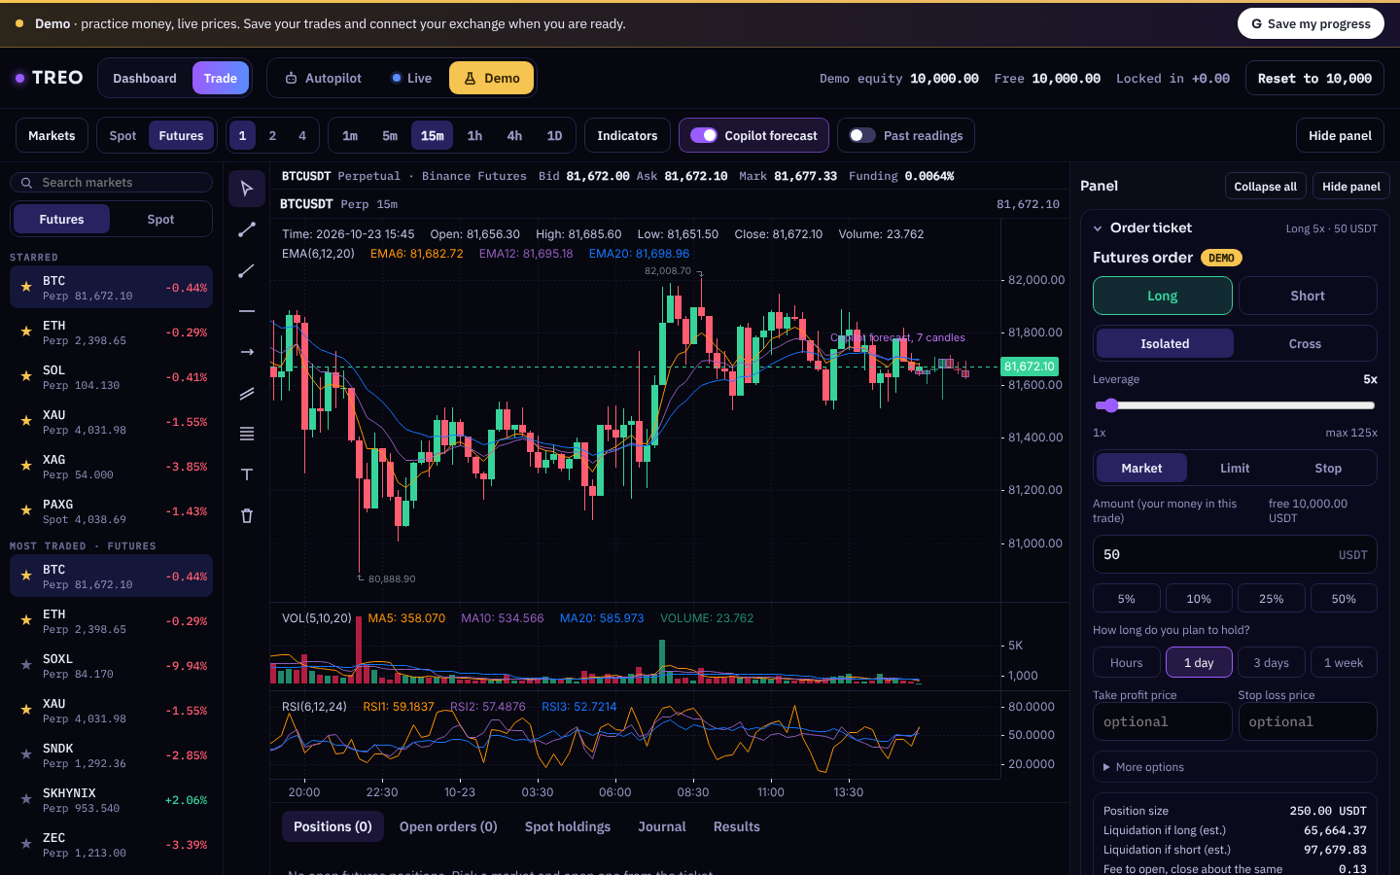Click the TREO logo
This screenshot has height=875, width=1400.
click(x=49, y=78)
